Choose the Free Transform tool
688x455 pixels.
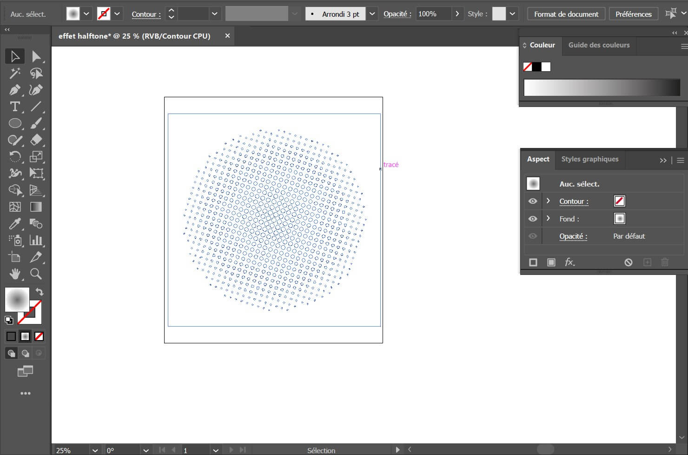click(36, 174)
